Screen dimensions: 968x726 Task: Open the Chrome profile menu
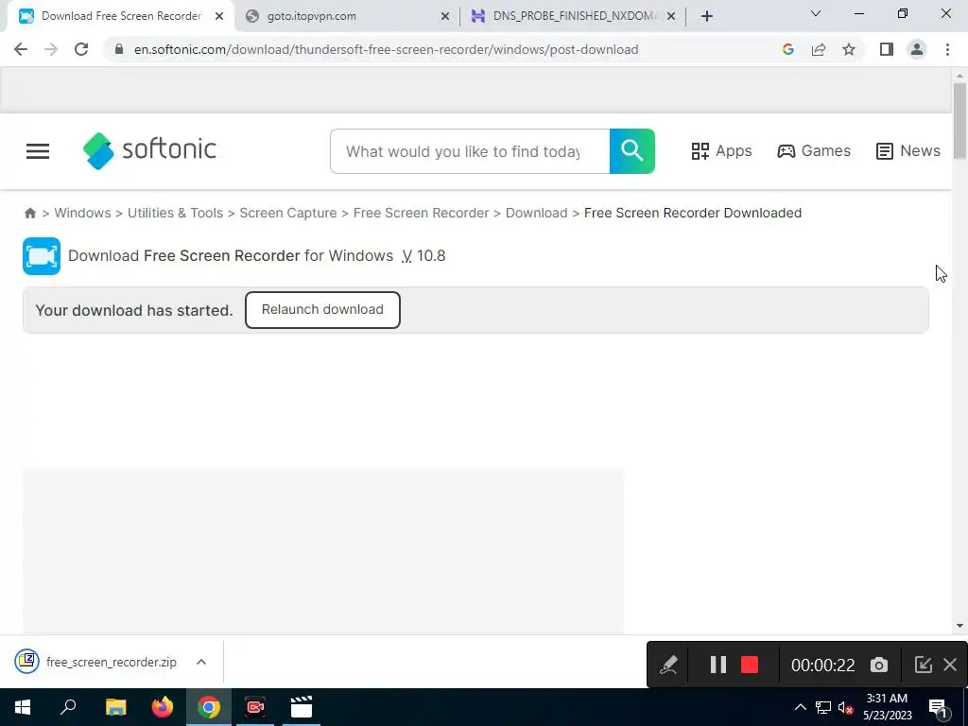[x=917, y=49]
